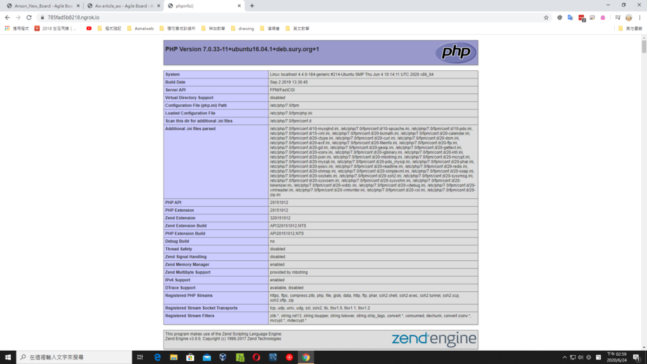
Task: Click the pink round extension icon
Action: [x=603, y=18]
